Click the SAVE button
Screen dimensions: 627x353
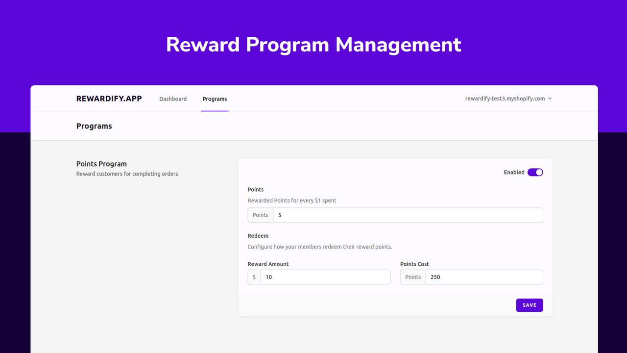[529, 305]
